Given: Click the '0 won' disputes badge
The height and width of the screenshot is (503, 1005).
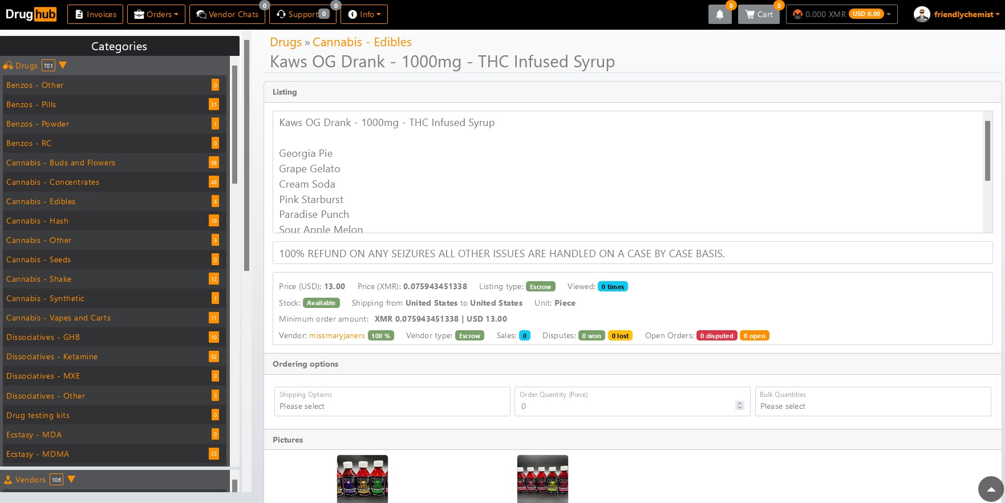Looking at the screenshot, I should coord(591,336).
